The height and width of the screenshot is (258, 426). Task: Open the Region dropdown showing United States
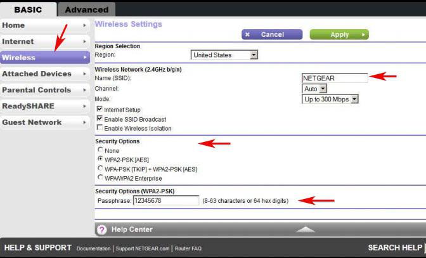tap(224, 55)
